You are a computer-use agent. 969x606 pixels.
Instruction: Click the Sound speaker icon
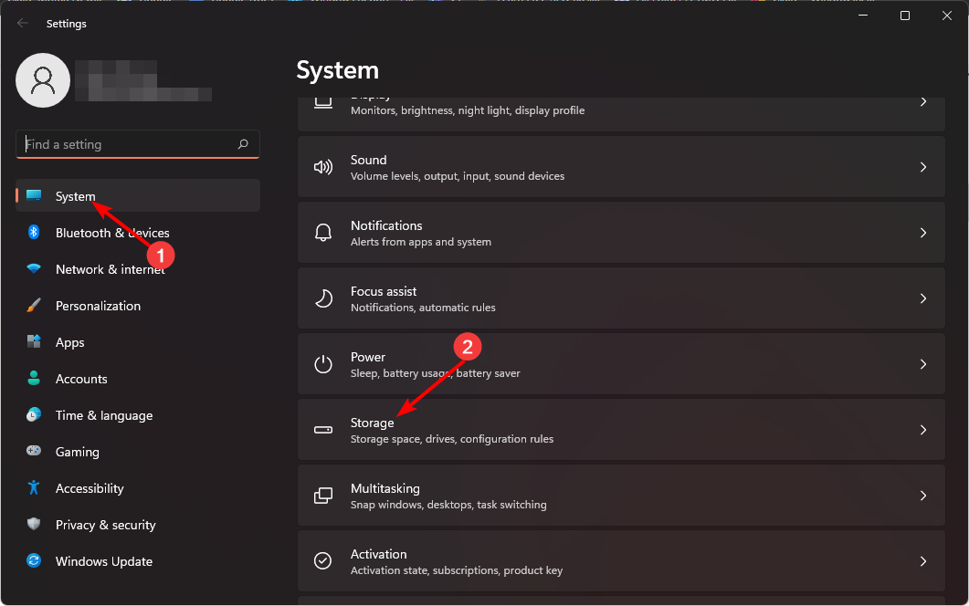323,166
